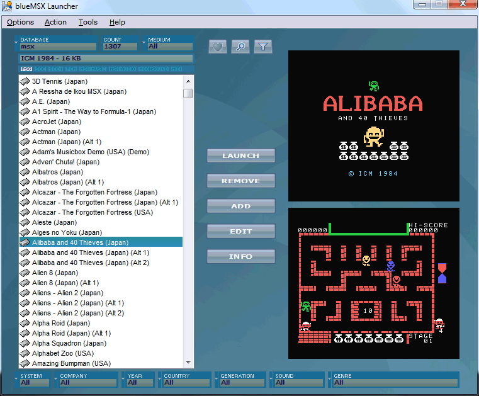479x396 pixels.
Task: Click the game list scroll-up arrow
Action: tap(188, 81)
